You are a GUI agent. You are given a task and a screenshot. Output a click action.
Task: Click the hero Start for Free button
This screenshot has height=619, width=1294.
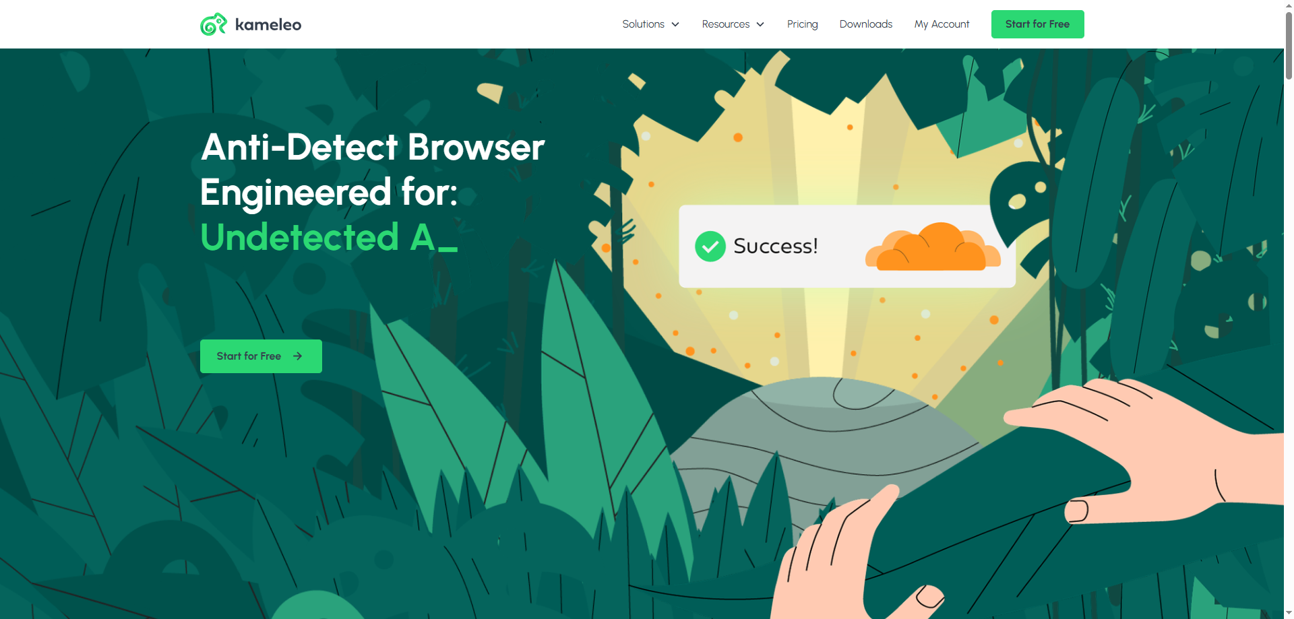pyautogui.click(x=261, y=356)
